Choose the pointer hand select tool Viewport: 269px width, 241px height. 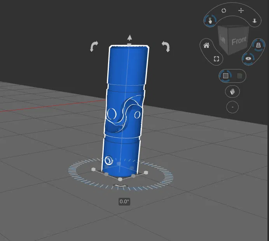(210, 21)
